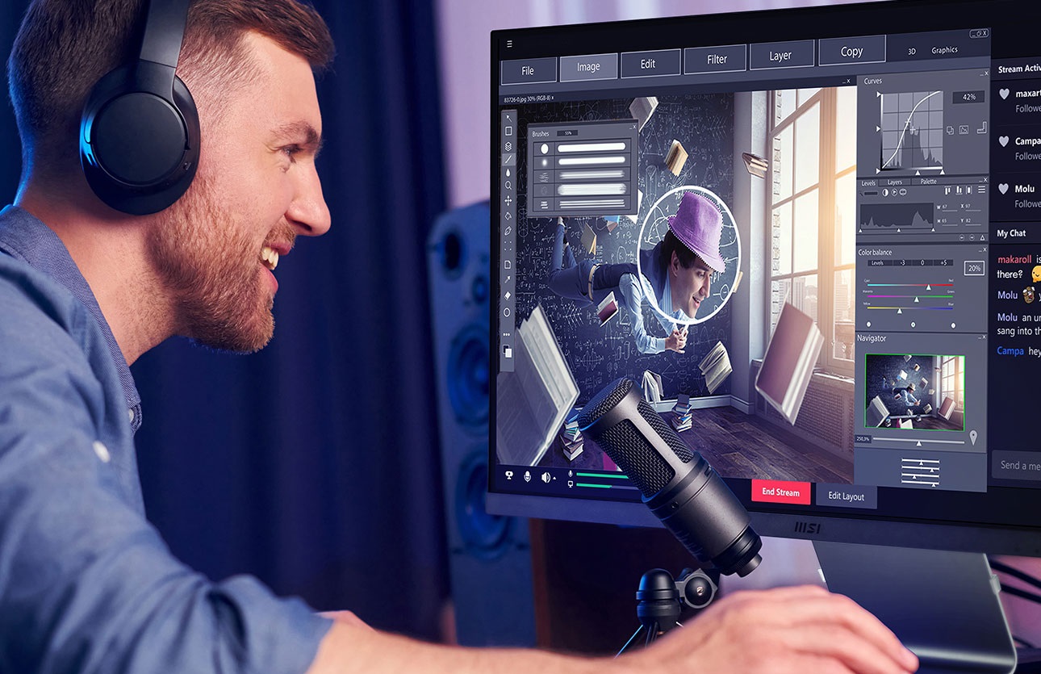Click the Navigator zoom slider handle
The height and width of the screenshot is (674, 1041).
tap(918, 442)
